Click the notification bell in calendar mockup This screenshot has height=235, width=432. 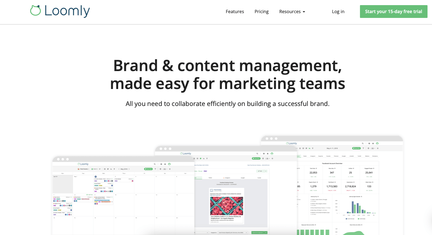pos(165,164)
